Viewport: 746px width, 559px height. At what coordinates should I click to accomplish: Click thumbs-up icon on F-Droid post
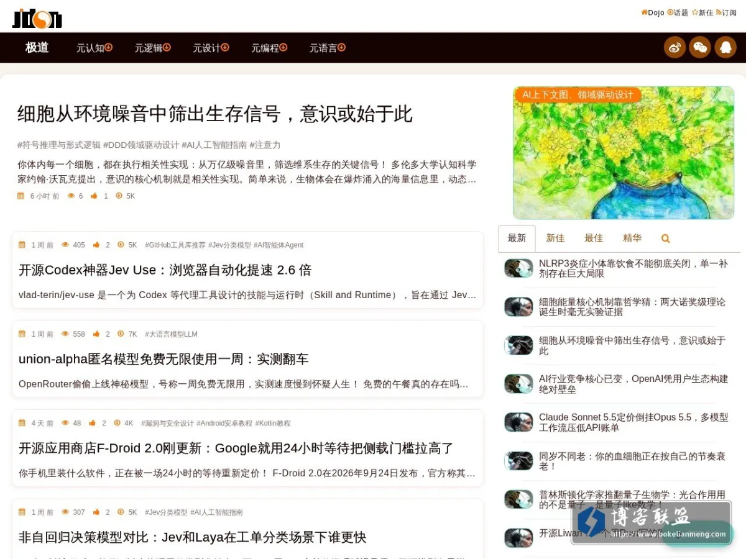tap(93, 423)
